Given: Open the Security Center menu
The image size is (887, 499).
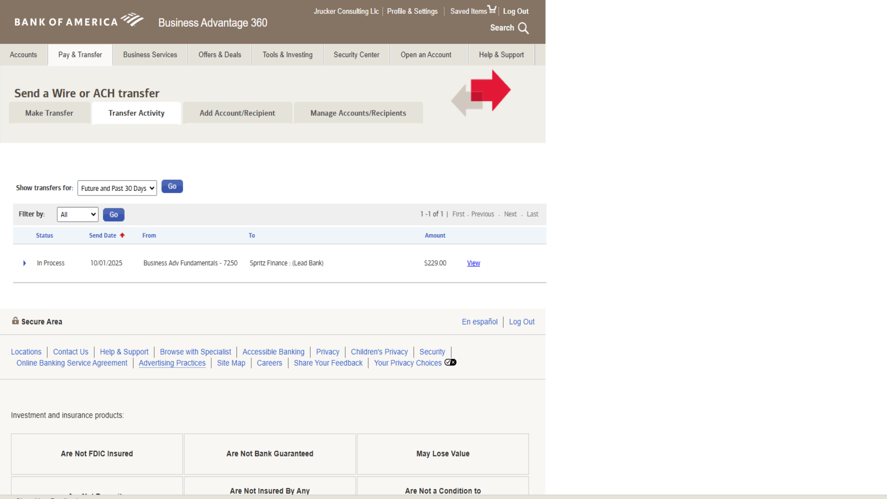Looking at the screenshot, I should (356, 55).
